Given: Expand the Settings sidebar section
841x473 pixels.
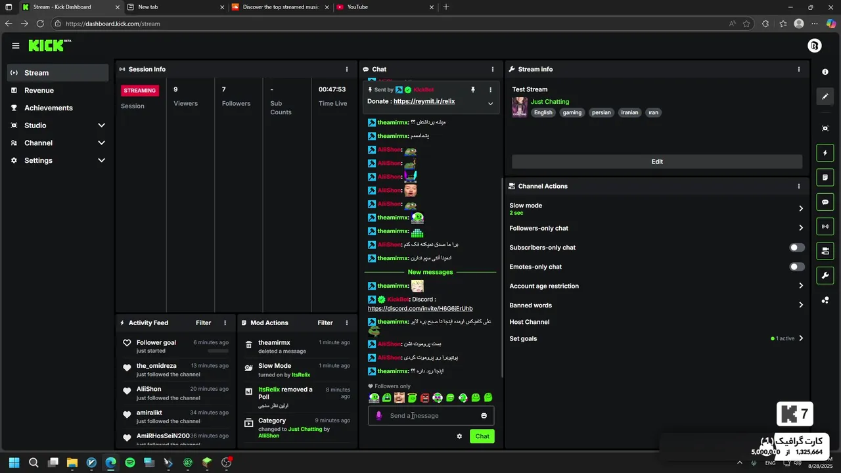Looking at the screenshot, I should pyautogui.click(x=101, y=160).
